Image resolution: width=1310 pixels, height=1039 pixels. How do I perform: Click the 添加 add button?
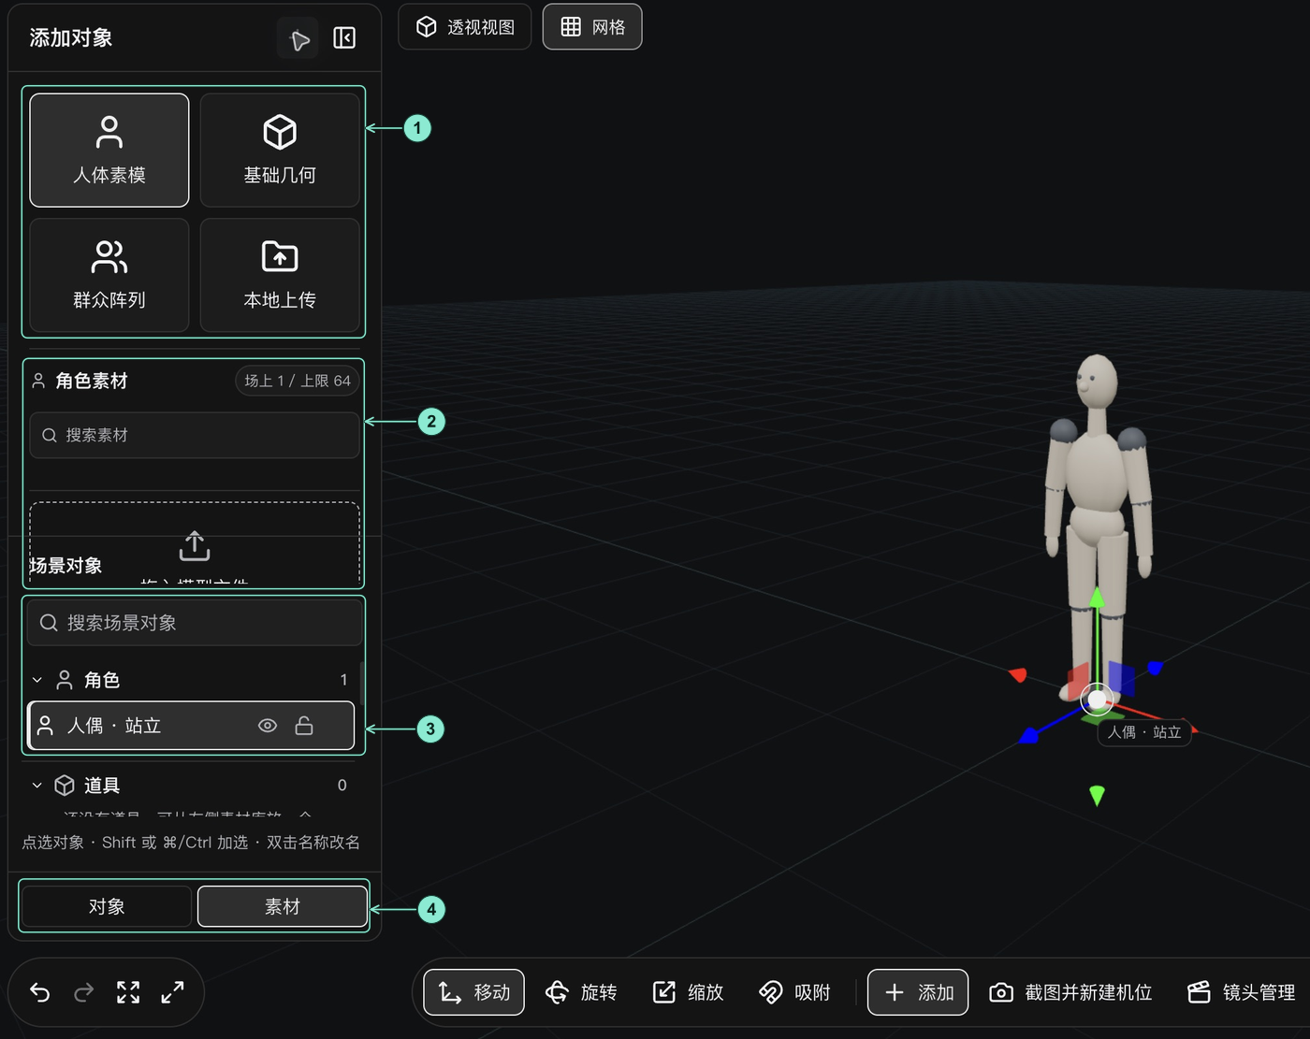click(x=918, y=992)
